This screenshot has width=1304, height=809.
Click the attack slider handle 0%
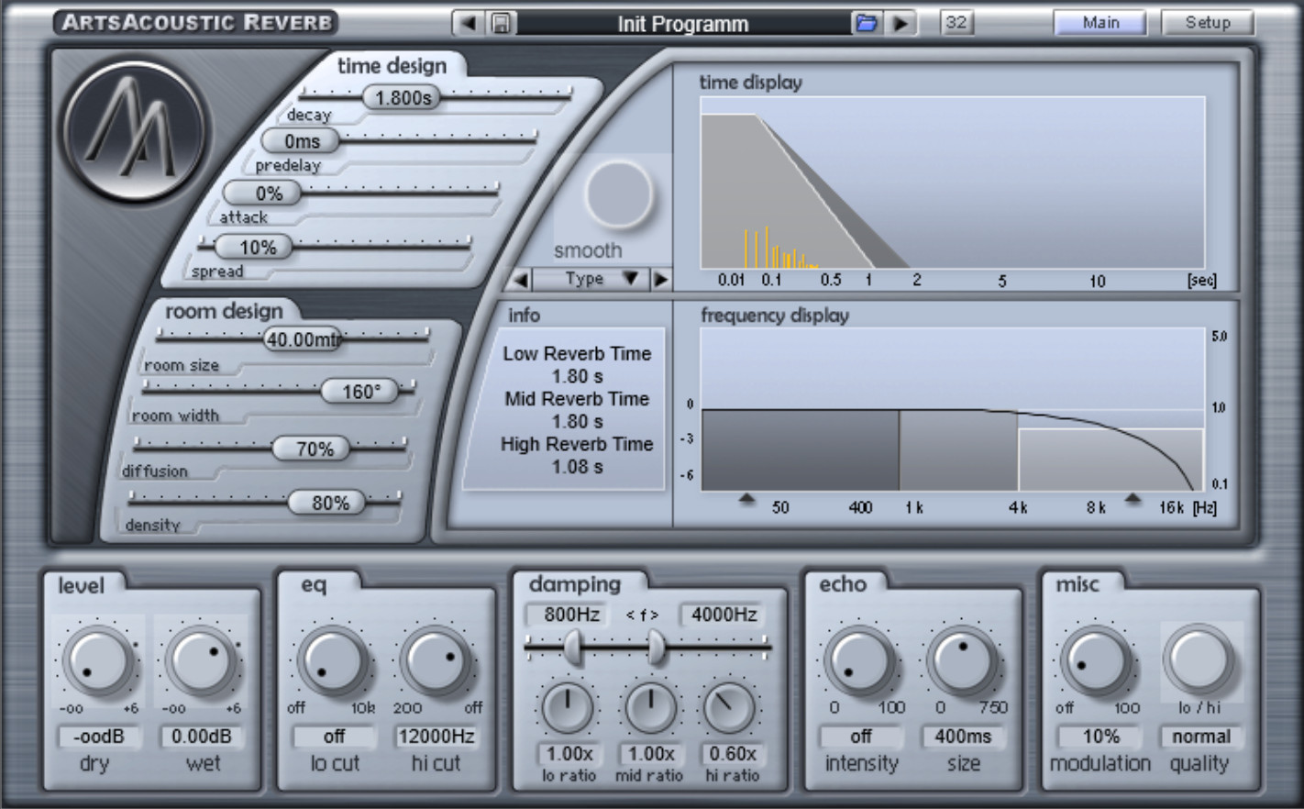263,194
